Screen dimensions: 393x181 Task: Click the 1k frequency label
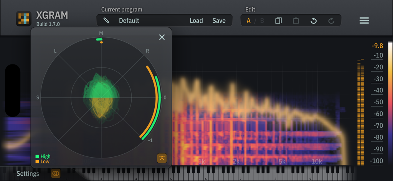click(x=201, y=161)
